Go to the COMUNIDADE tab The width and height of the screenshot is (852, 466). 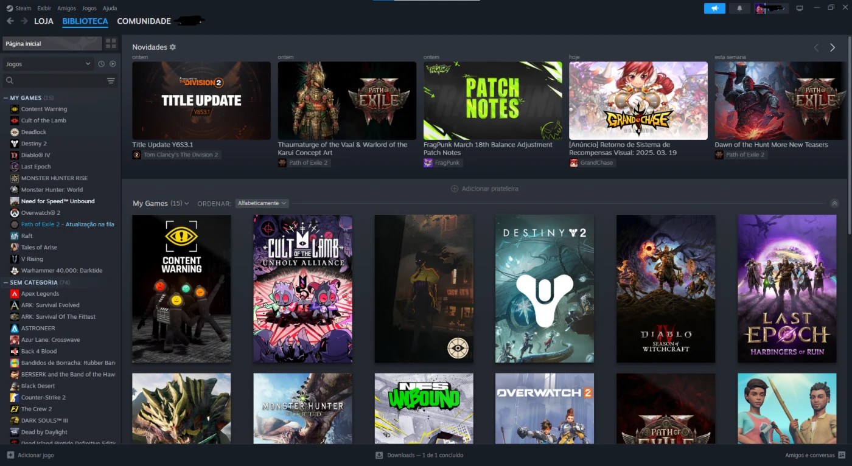pyautogui.click(x=144, y=21)
